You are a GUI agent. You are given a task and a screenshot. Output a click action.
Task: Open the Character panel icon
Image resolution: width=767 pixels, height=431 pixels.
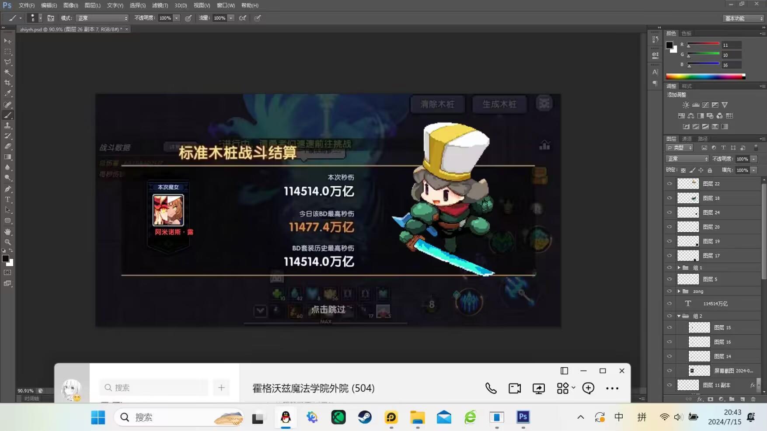pyautogui.click(x=655, y=72)
